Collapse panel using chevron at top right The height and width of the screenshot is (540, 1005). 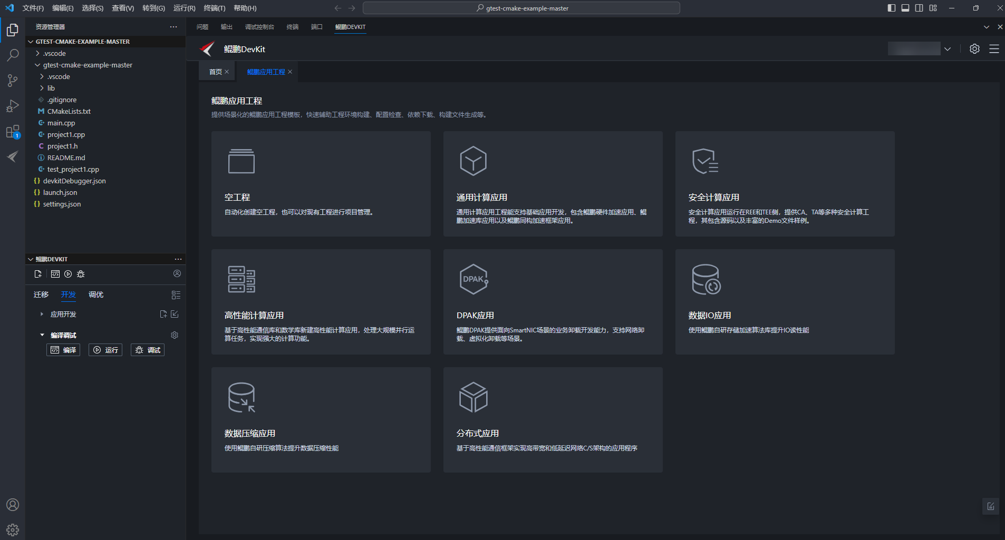pyautogui.click(x=986, y=27)
